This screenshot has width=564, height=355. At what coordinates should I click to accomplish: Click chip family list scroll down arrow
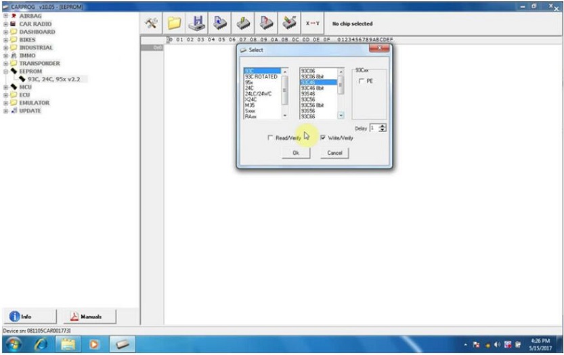tap(285, 116)
